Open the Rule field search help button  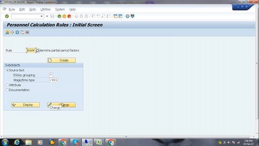pyautogui.click(x=38, y=50)
